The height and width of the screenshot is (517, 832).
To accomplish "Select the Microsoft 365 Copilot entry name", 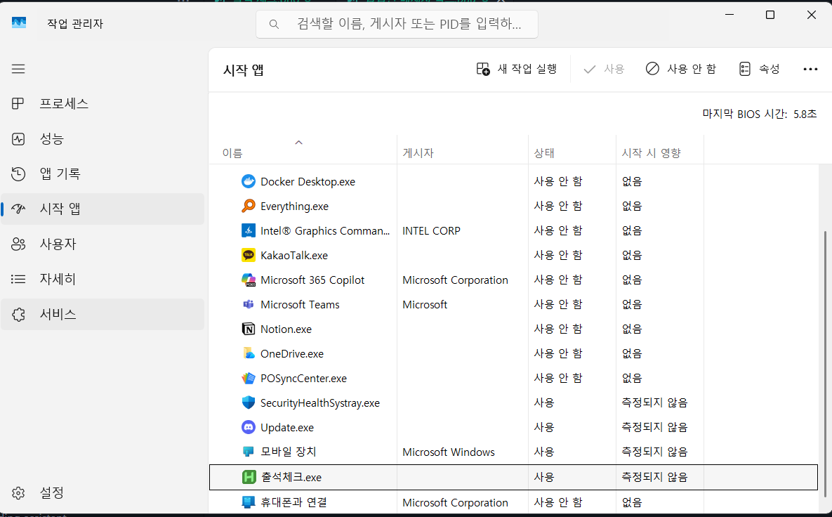I will (x=312, y=280).
